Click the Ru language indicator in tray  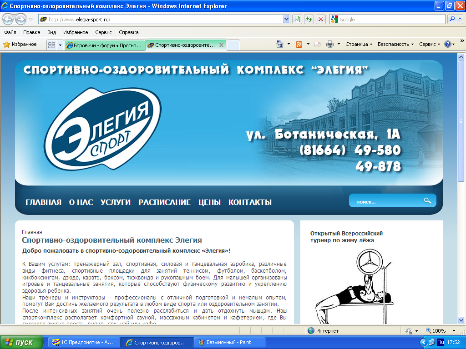441,342
